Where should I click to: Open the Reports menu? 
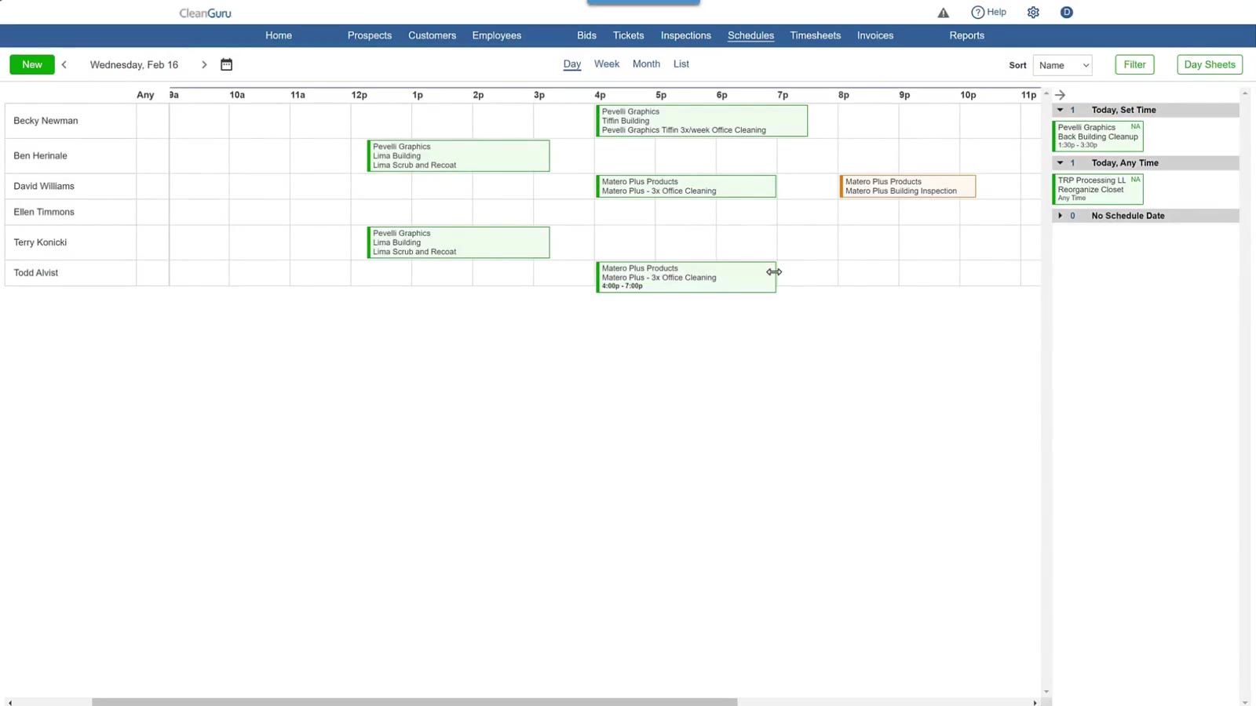click(967, 36)
